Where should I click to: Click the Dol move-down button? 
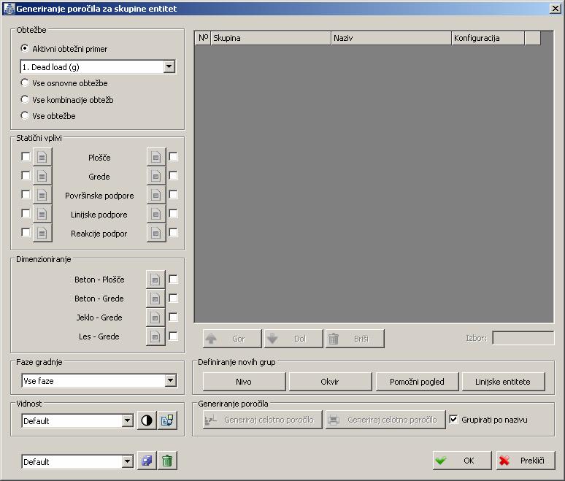[x=293, y=339]
